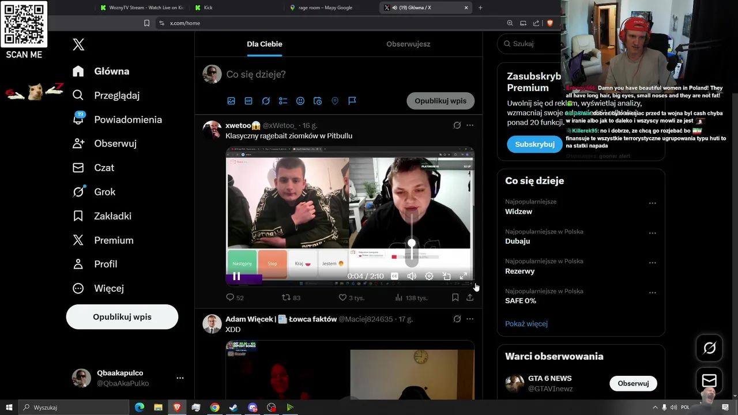Go to Profil page
This screenshot has height=415, width=738.
95,264
